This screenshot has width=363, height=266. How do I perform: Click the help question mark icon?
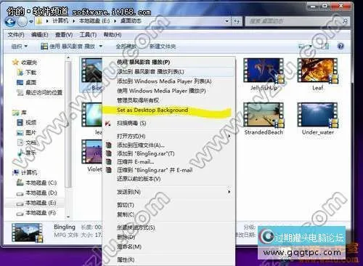tap(340, 46)
